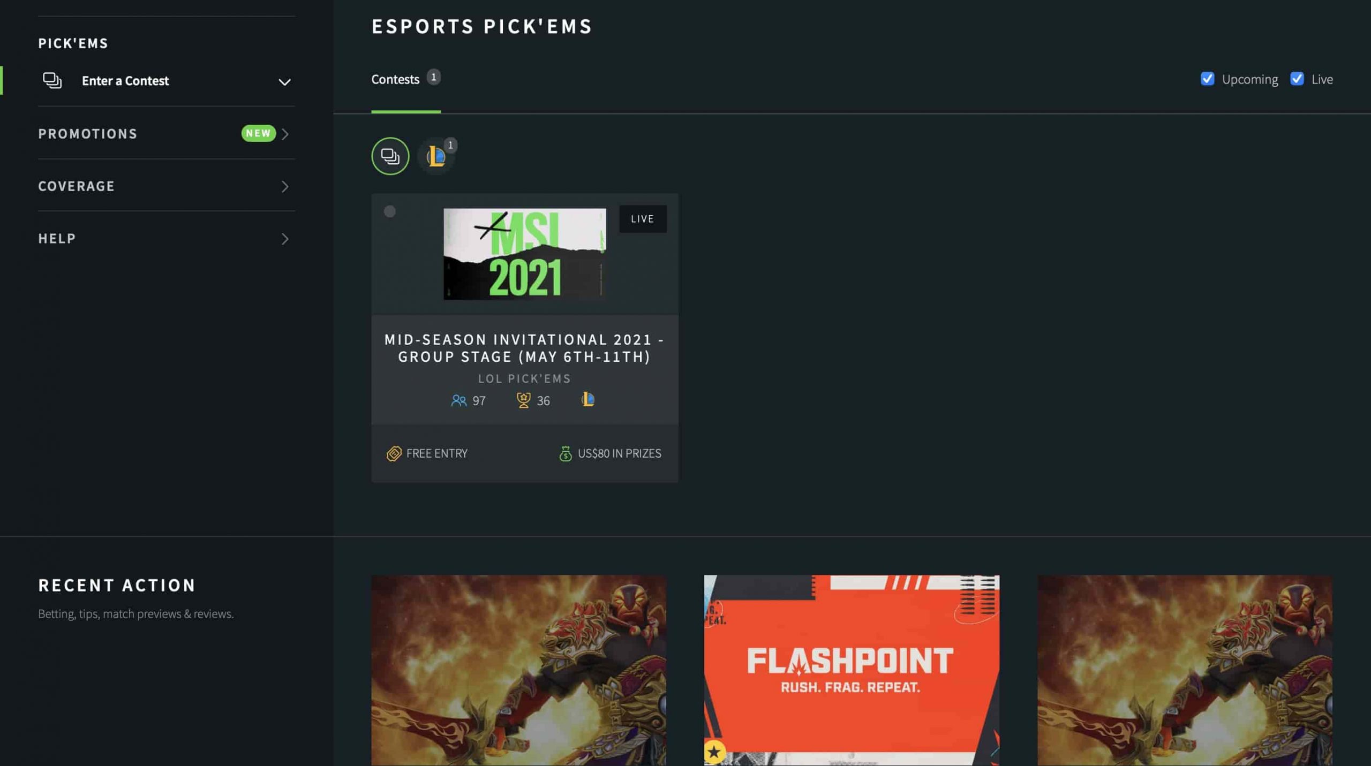The height and width of the screenshot is (766, 1371).
Task: Open the Flashpoint article thumbnail
Action: [x=851, y=670]
